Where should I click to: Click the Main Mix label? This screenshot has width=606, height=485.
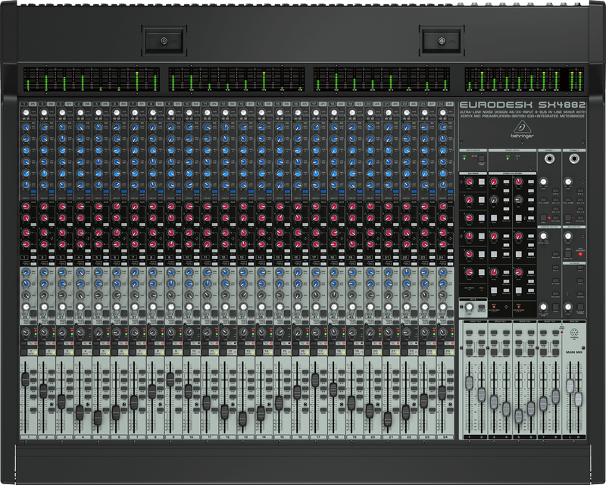click(573, 352)
